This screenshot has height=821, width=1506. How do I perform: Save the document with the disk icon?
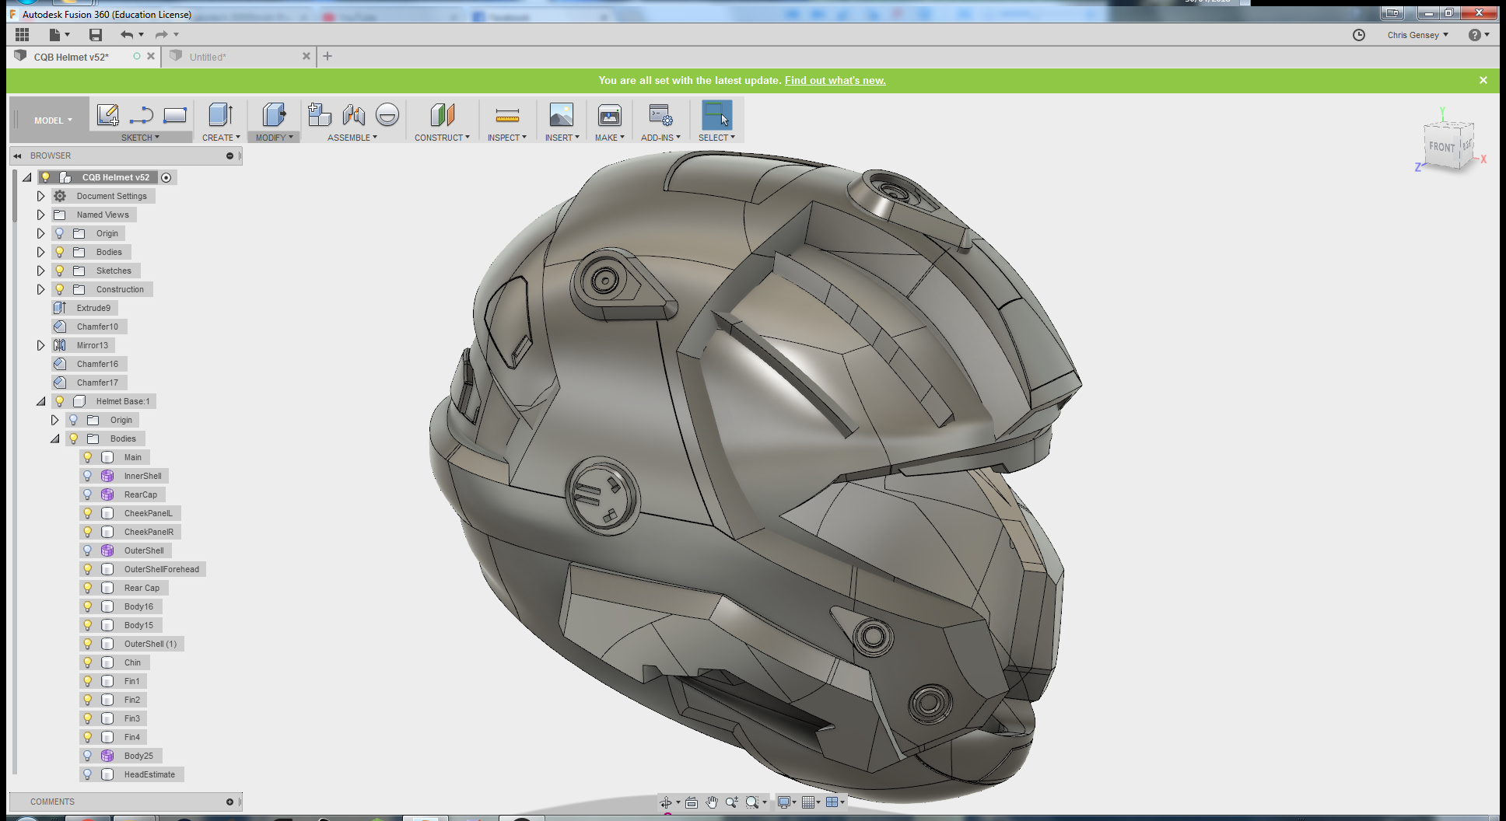pyautogui.click(x=96, y=34)
